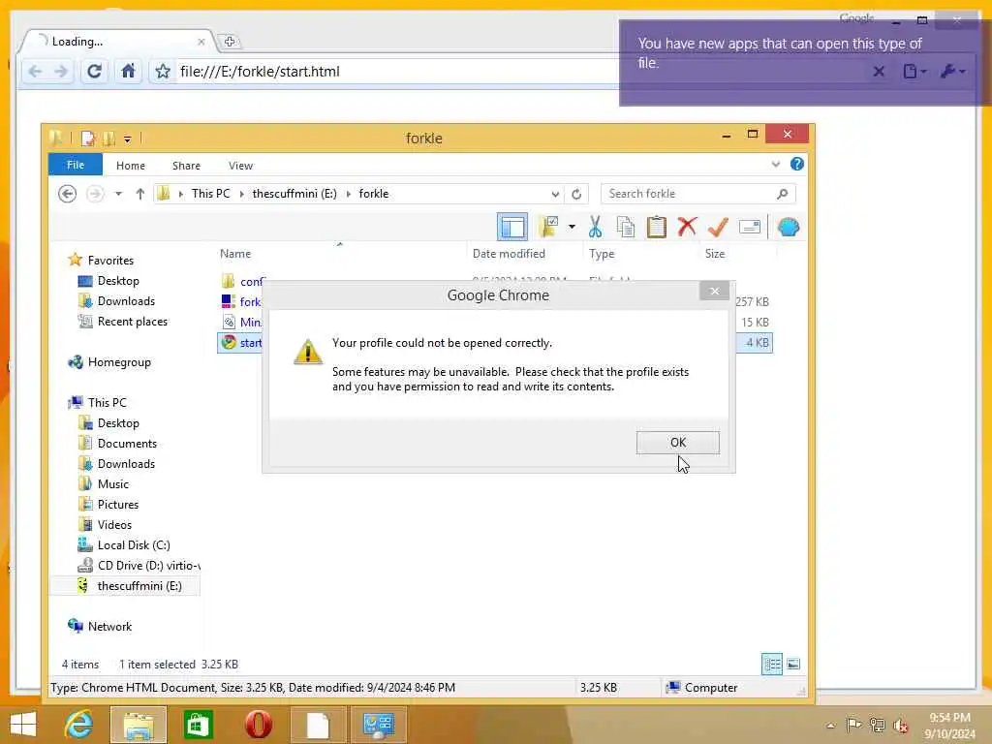Switch to details view icon
The width and height of the screenshot is (992, 744).
click(x=772, y=665)
